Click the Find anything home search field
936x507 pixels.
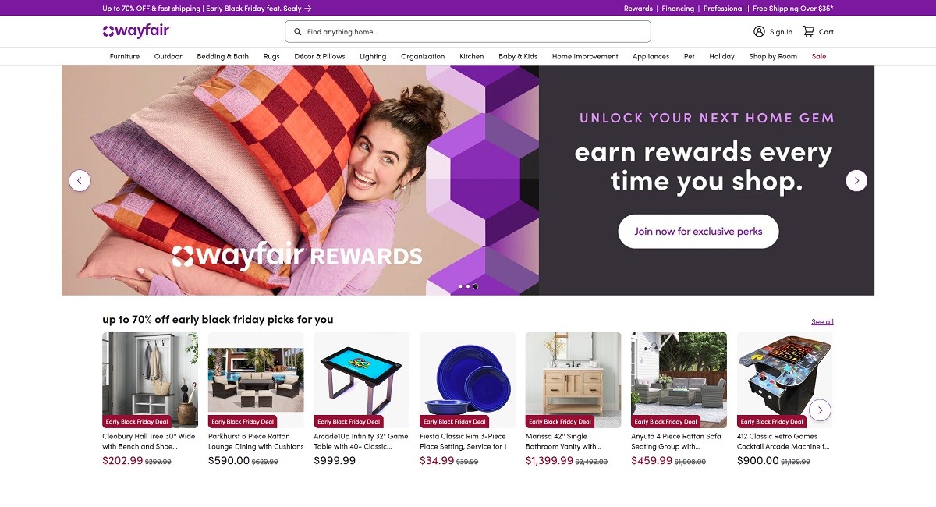[468, 32]
